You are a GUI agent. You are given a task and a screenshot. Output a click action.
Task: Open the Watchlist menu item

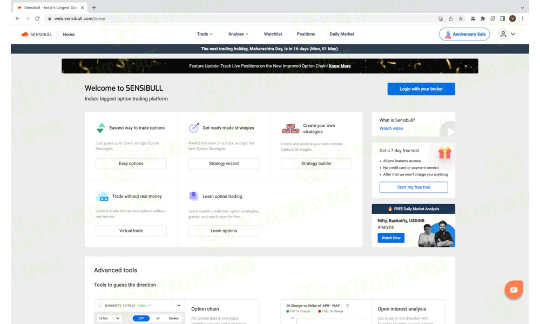point(273,34)
